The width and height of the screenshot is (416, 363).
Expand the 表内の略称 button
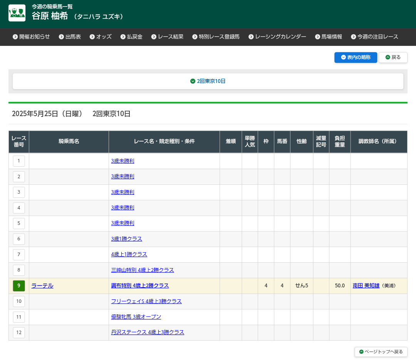click(x=356, y=57)
